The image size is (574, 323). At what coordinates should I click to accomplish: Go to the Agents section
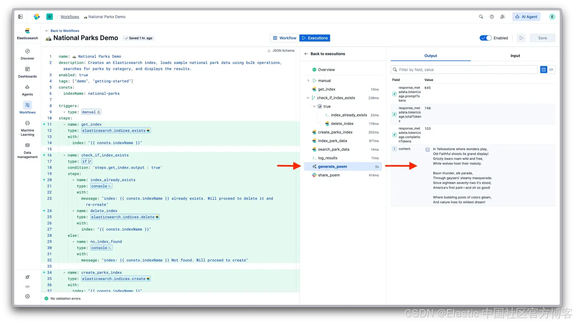[x=27, y=90]
